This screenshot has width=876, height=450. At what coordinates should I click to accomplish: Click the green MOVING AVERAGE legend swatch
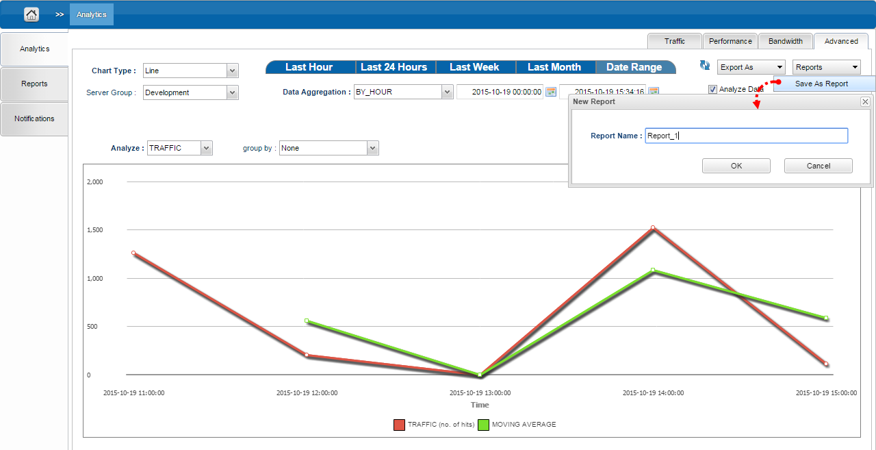pyautogui.click(x=483, y=425)
